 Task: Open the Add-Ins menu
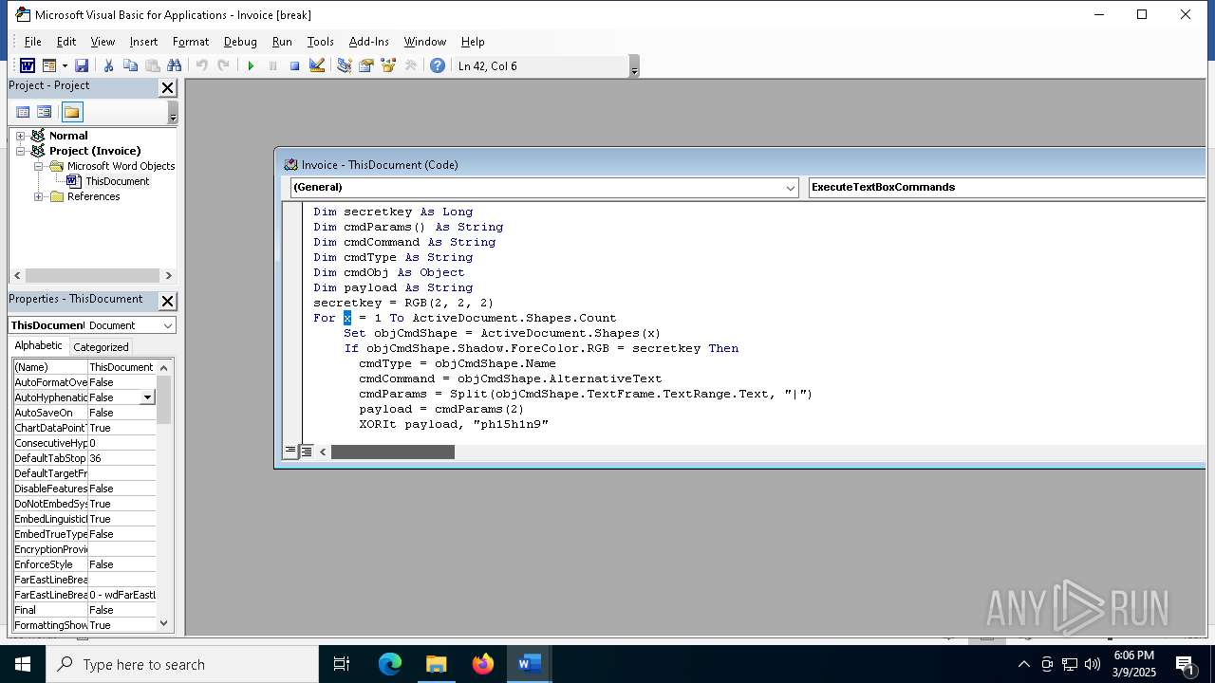(368, 42)
